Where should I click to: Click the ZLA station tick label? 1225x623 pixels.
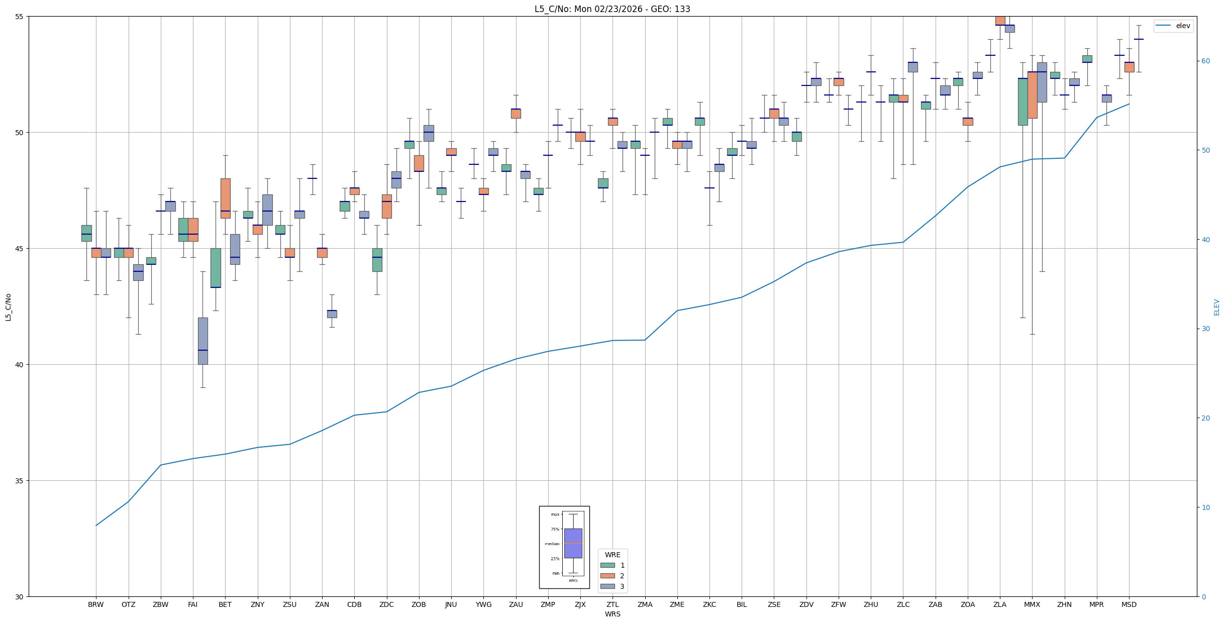coord(999,604)
